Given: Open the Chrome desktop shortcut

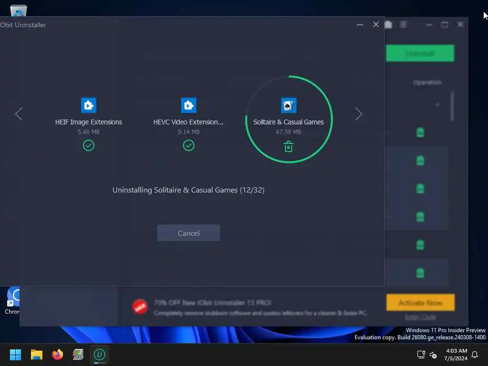Looking at the screenshot, I should (12, 301).
